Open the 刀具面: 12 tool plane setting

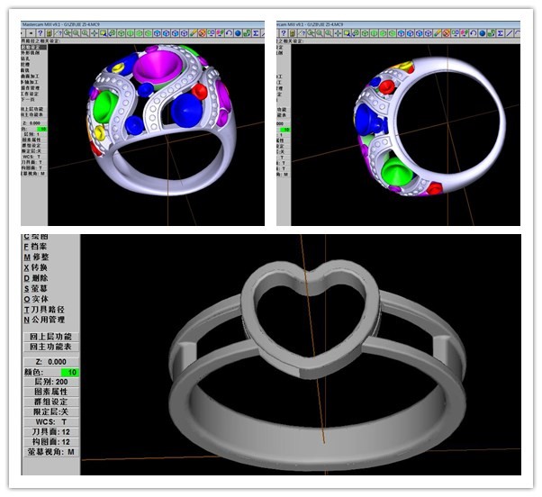click(x=50, y=432)
